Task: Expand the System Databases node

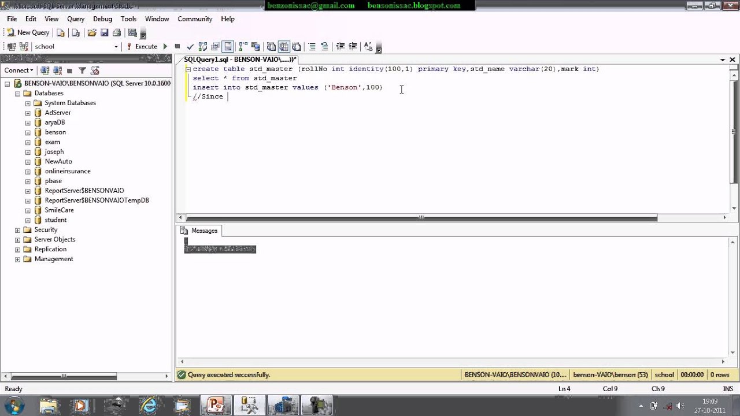Action: (27, 103)
